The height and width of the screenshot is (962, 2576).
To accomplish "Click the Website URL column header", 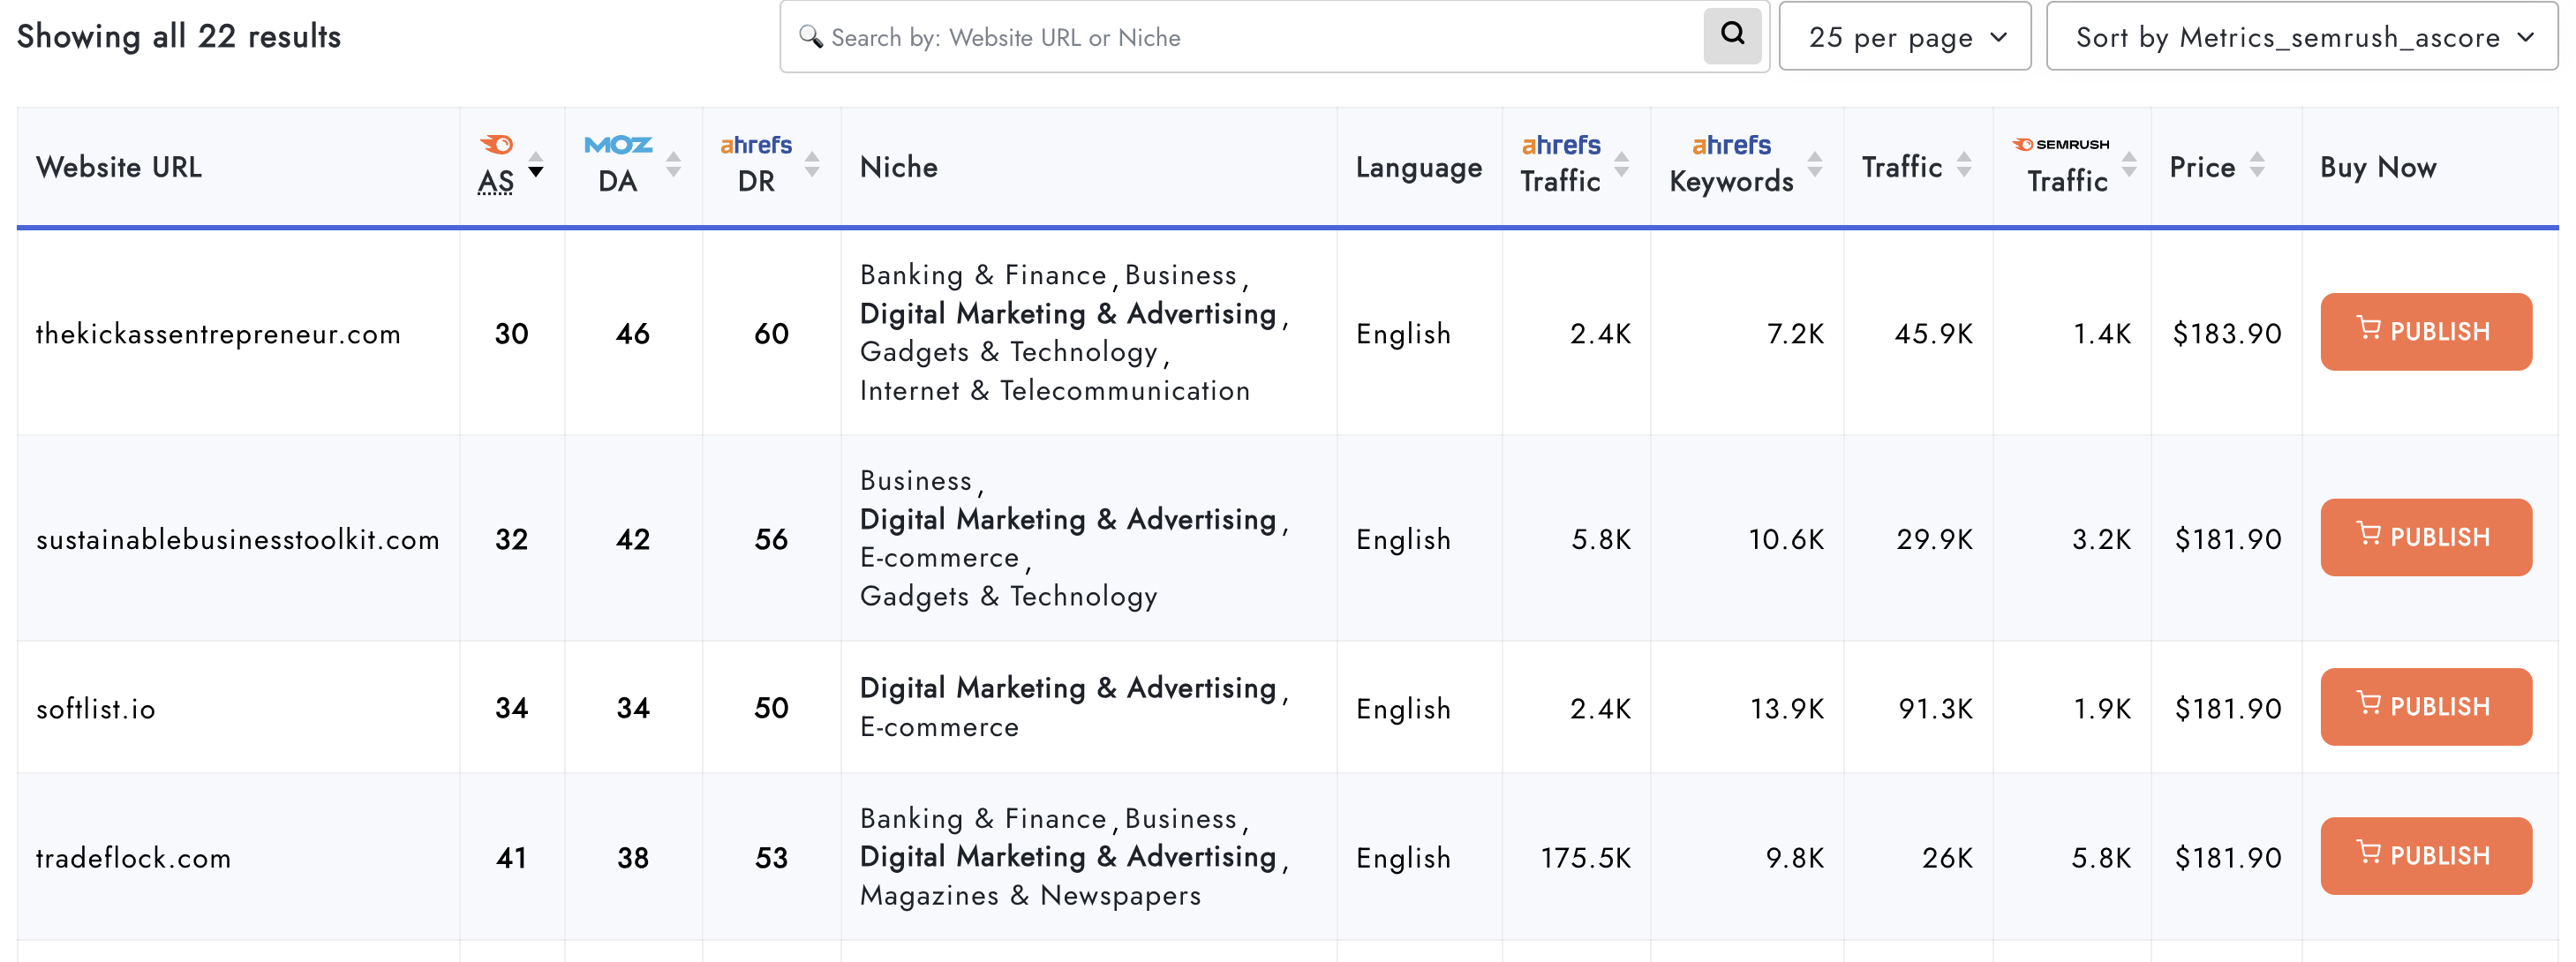I will click(119, 167).
